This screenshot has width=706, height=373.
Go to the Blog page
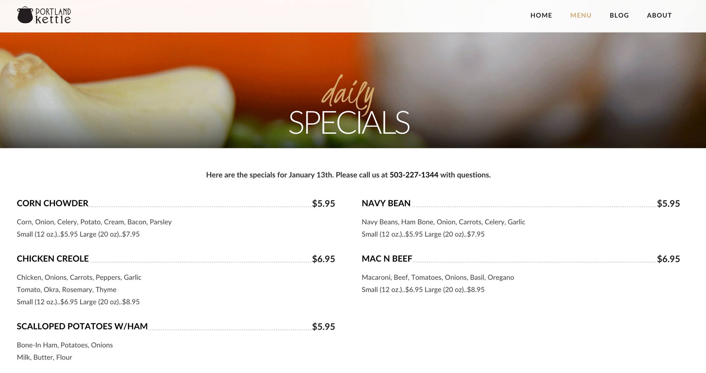619,15
